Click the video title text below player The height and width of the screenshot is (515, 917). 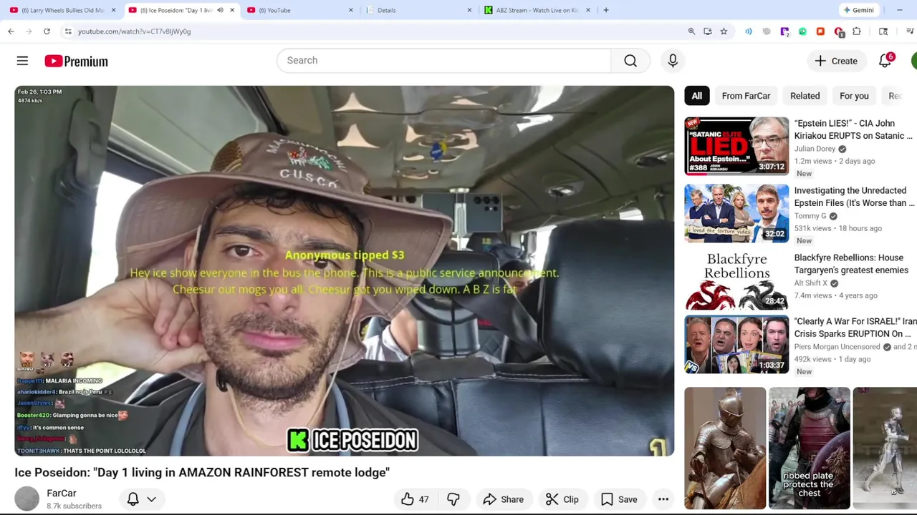pyautogui.click(x=202, y=473)
